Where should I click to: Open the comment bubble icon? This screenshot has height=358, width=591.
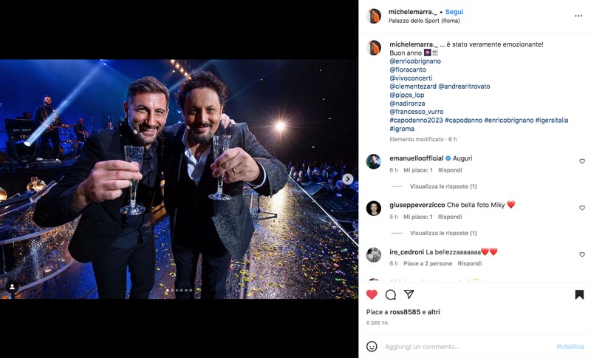point(391,294)
